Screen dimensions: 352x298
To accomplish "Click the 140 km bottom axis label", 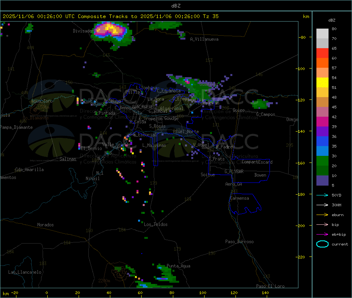I will click(265, 293).
